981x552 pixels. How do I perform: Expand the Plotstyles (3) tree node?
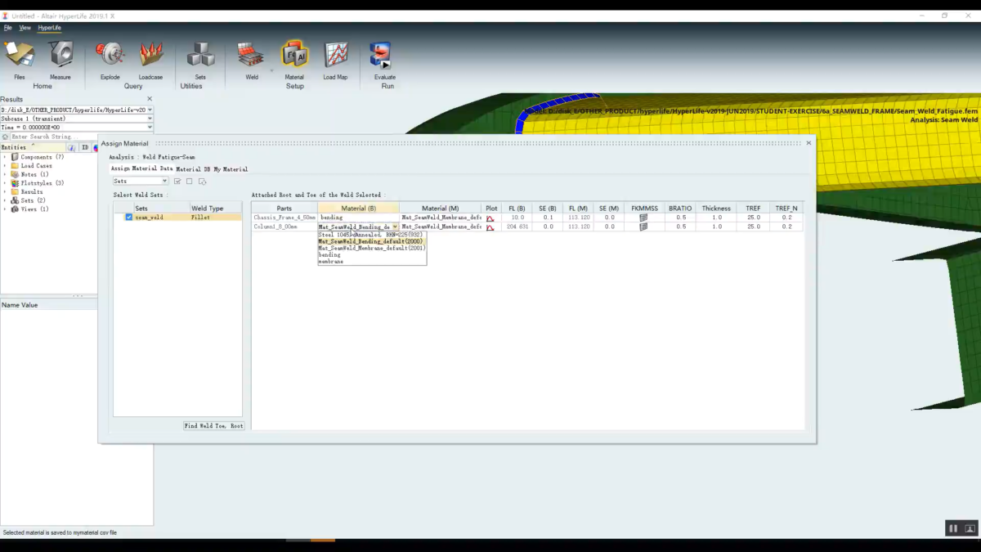point(5,183)
